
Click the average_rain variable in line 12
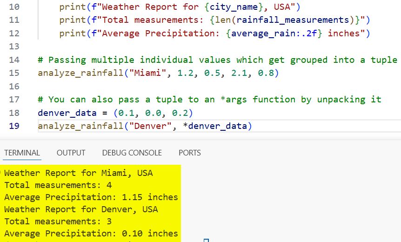point(256,34)
